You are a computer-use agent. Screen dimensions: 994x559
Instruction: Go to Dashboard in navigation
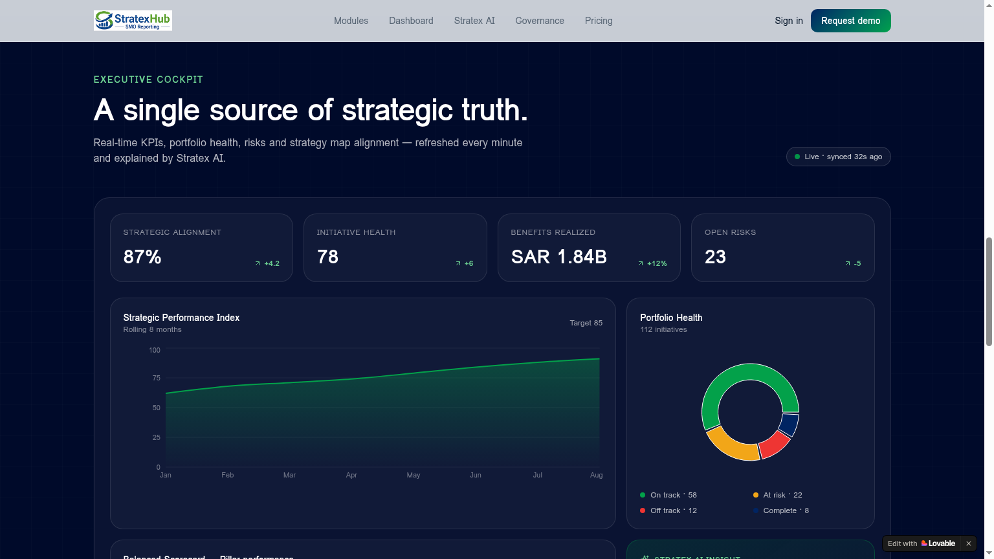[411, 21]
